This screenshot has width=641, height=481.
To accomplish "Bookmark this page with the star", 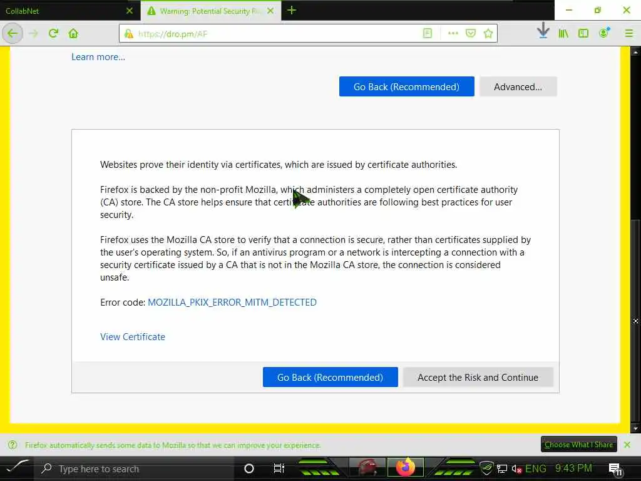I will 488,33.
